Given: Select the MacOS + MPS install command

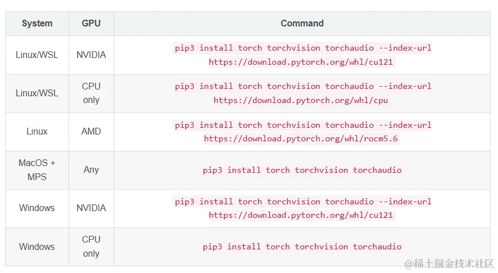Looking at the screenshot, I should click(302, 170).
